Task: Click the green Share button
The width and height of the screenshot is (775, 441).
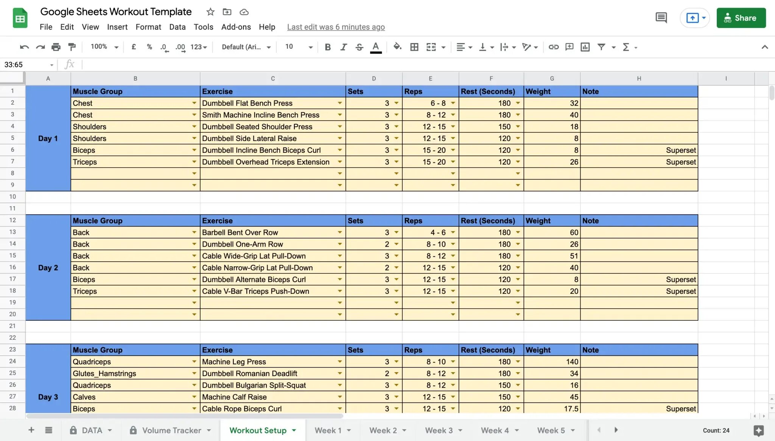Action: point(741,18)
